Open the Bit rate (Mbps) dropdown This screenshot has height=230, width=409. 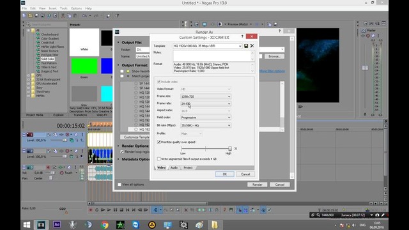point(206,125)
